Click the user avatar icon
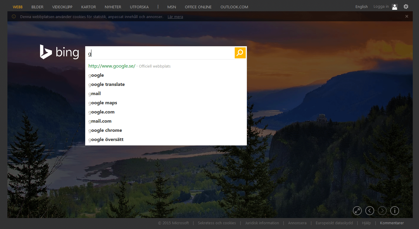This screenshot has width=419, height=229. (x=395, y=7)
